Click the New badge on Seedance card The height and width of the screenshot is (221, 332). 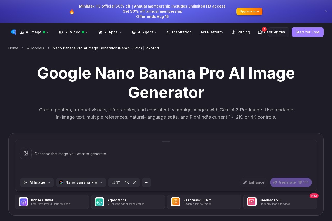[x=314, y=196]
